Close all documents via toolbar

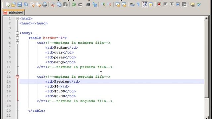pos(38,4)
